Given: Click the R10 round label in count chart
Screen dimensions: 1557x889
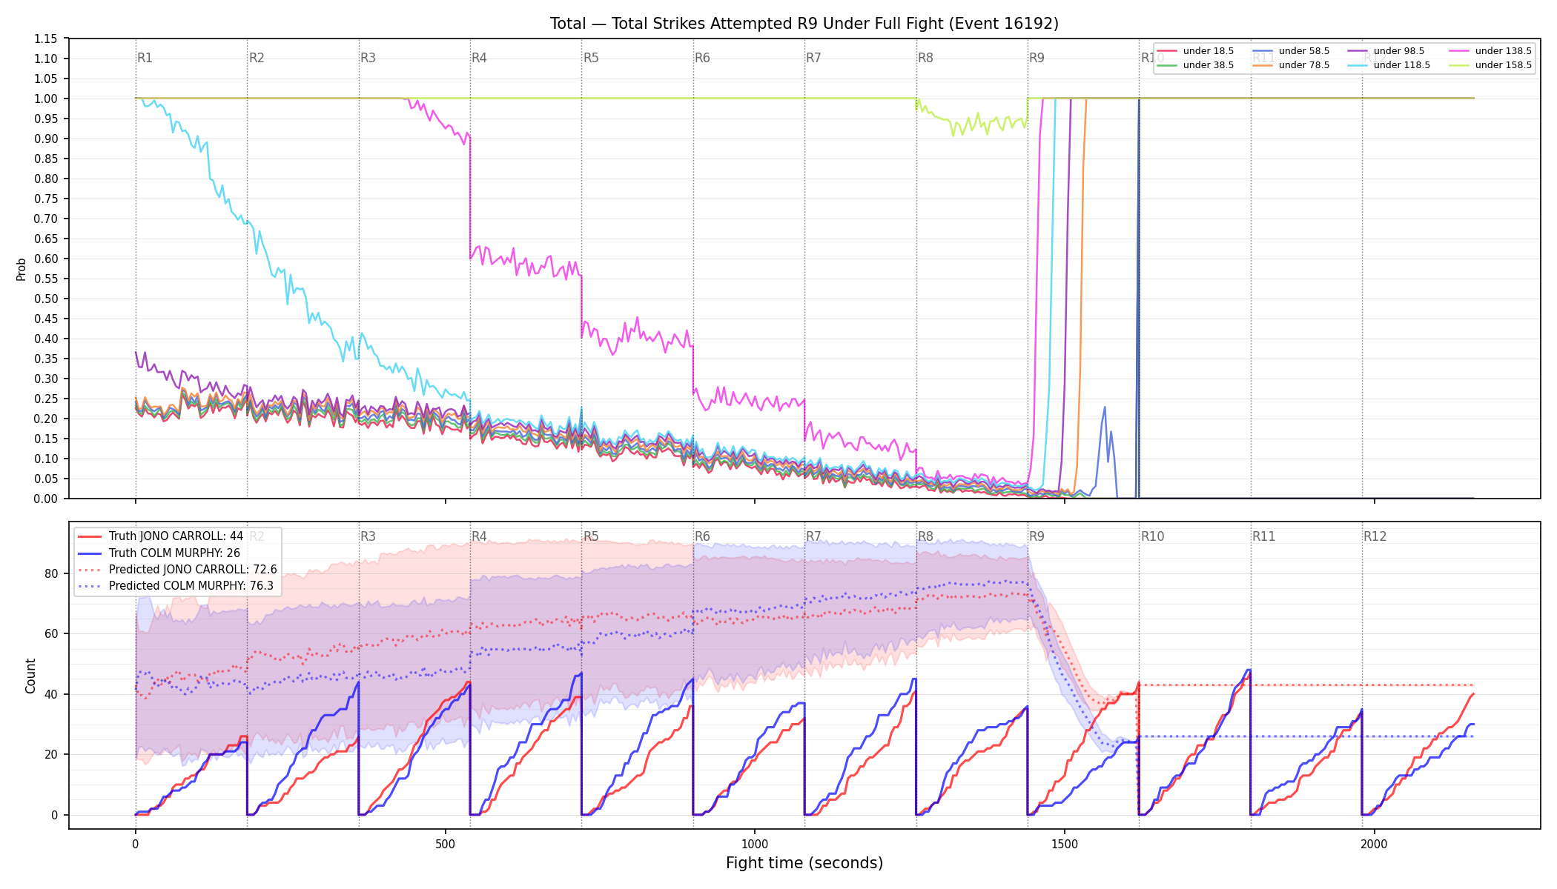Looking at the screenshot, I should point(1152,536).
